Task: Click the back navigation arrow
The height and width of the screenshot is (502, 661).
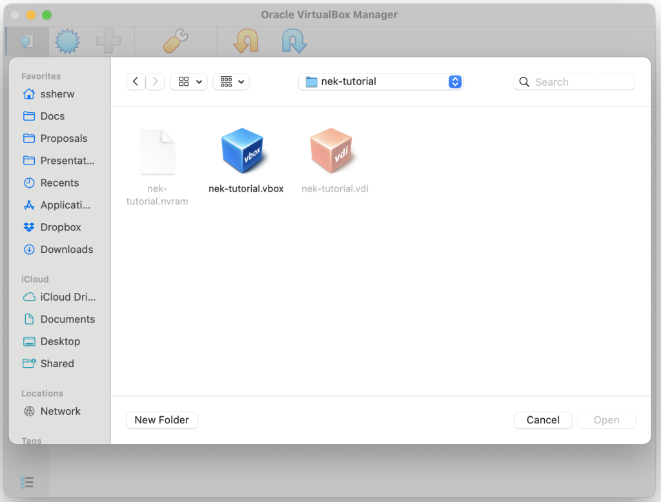Action: pos(136,81)
